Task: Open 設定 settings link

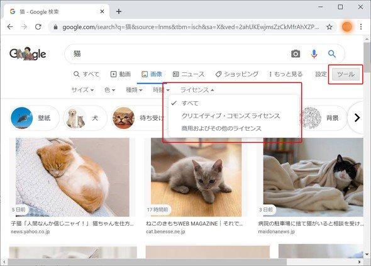Action: click(x=321, y=74)
